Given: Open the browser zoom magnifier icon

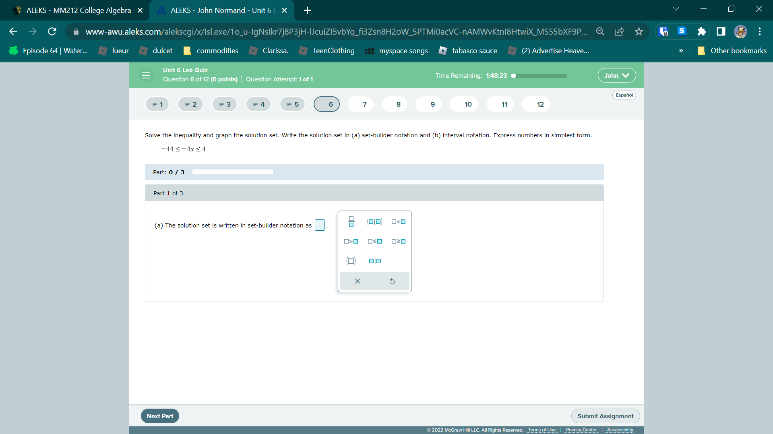Looking at the screenshot, I should pyautogui.click(x=600, y=31).
